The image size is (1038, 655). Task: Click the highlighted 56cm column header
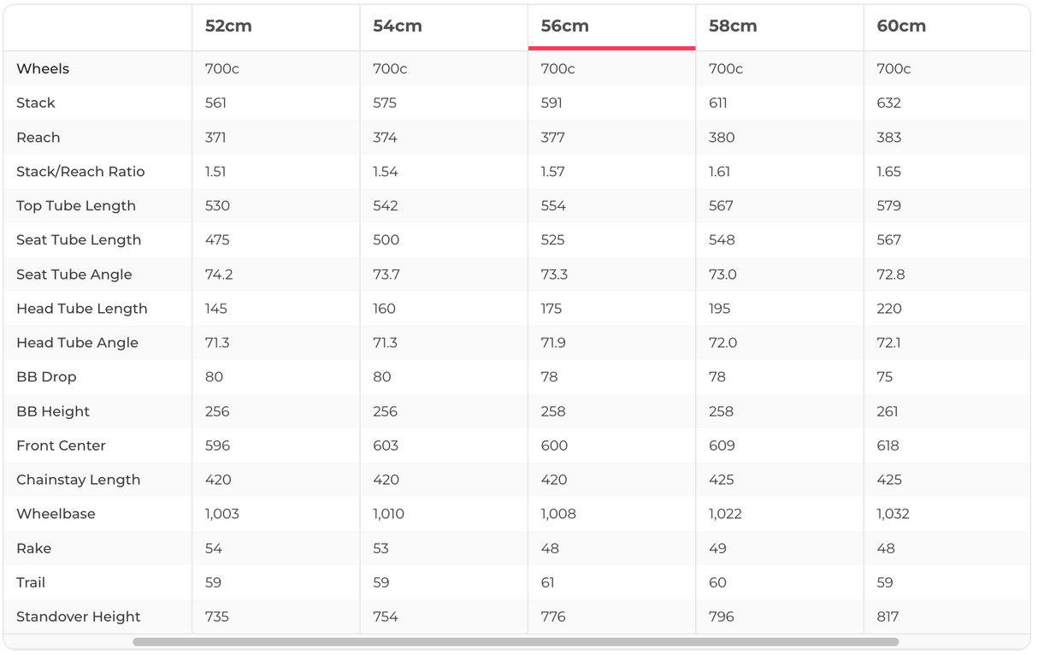coord(564,27)
